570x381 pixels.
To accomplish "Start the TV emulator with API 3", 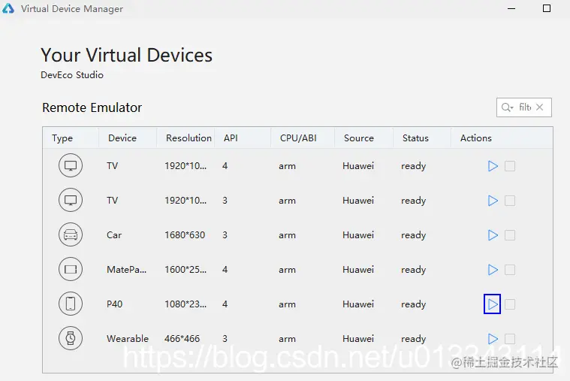I will coord(493,201).
